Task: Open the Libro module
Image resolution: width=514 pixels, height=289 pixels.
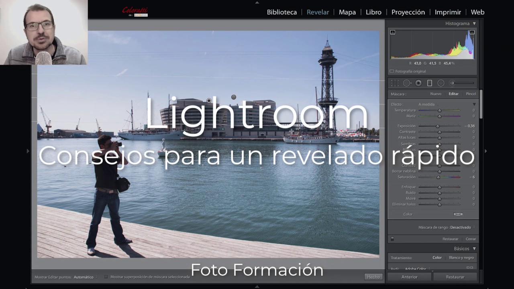Action: coord(373,12)
